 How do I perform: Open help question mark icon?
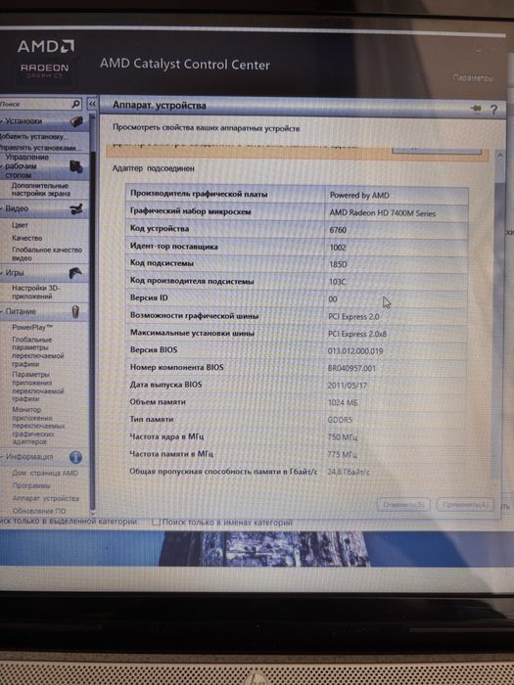(x=494, y=110)
